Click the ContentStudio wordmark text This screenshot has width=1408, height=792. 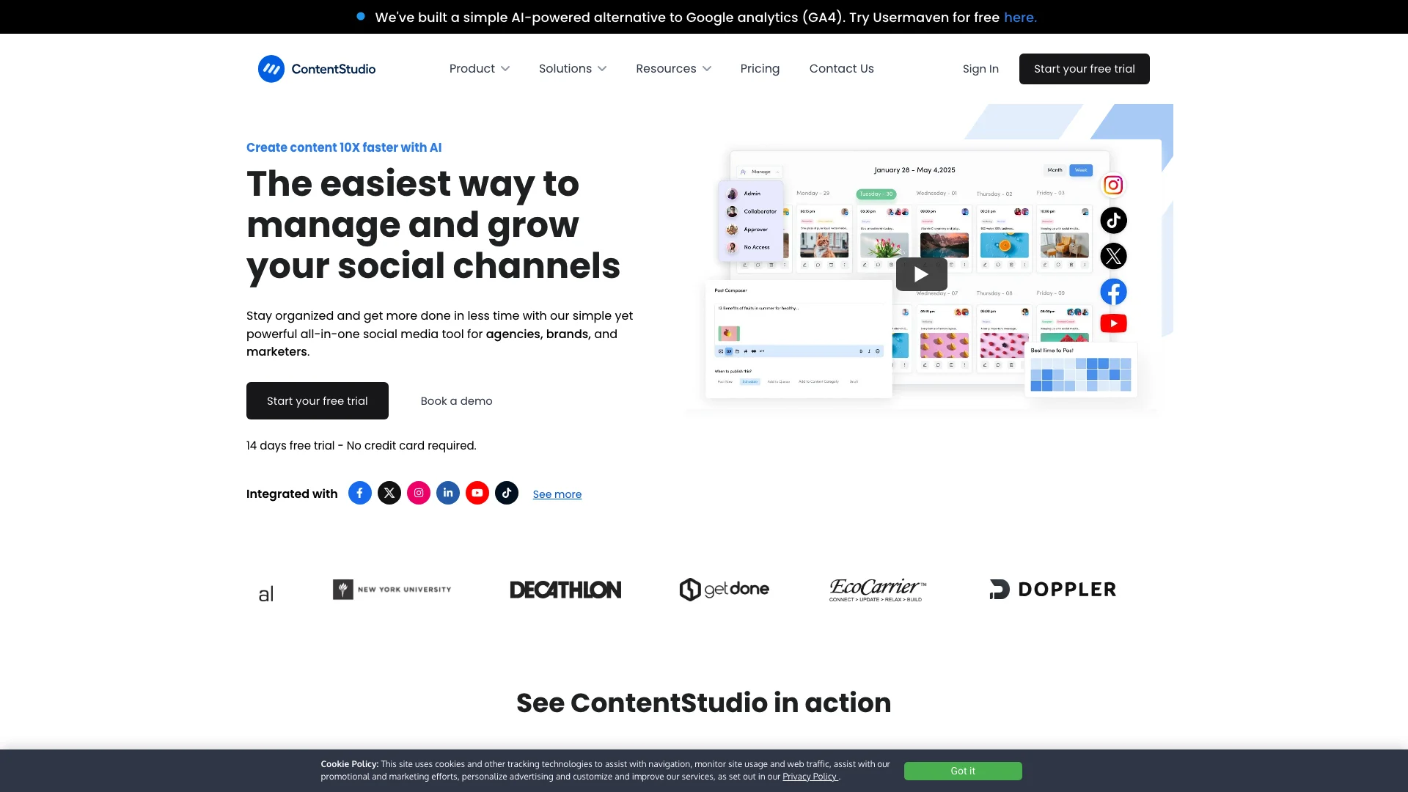tap(334, 69)
